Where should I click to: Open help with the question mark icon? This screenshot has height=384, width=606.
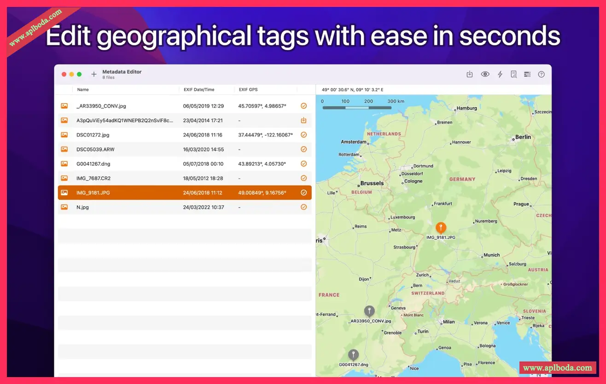pos(542,74)
